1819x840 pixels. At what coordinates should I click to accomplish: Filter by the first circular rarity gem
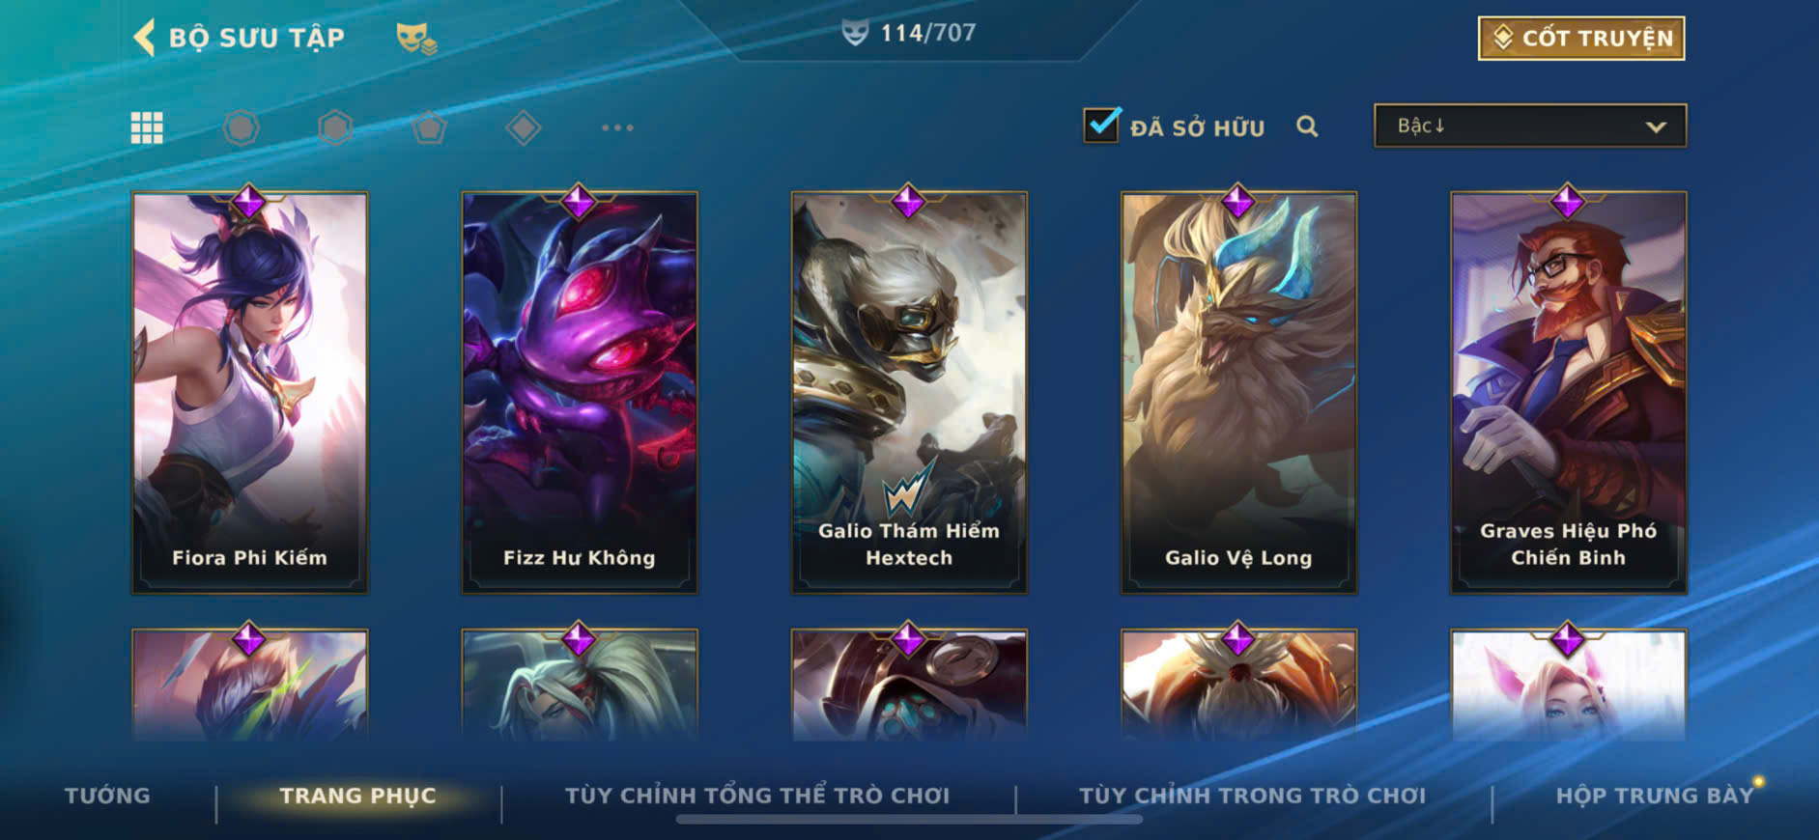(242, 127)
